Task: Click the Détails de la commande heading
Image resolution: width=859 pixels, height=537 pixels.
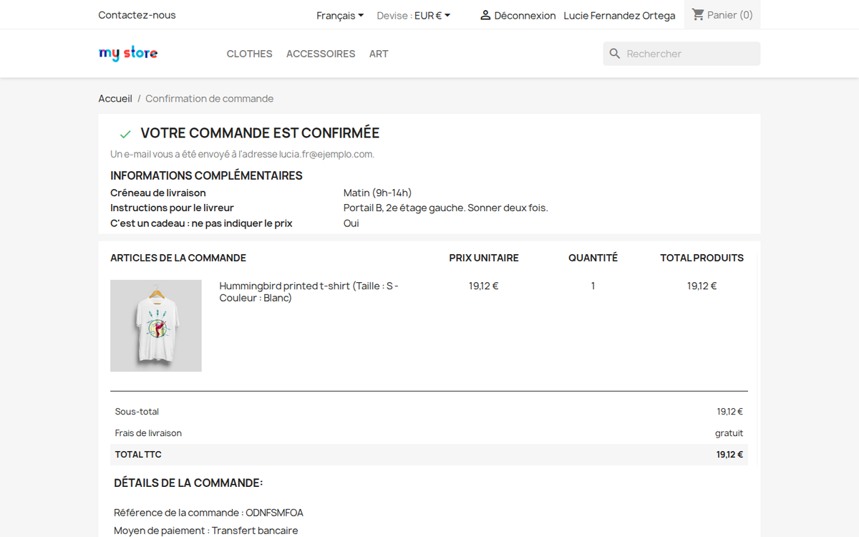Action: (x=188, y=483)
